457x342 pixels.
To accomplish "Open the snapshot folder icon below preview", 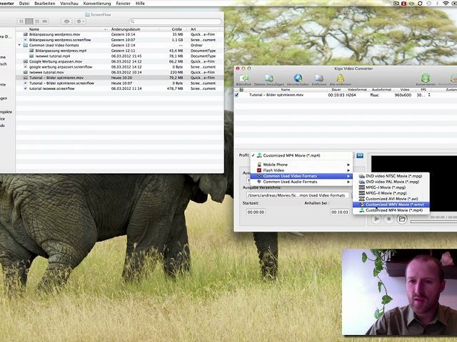I will pyautogui.click(x=402, y=219).
